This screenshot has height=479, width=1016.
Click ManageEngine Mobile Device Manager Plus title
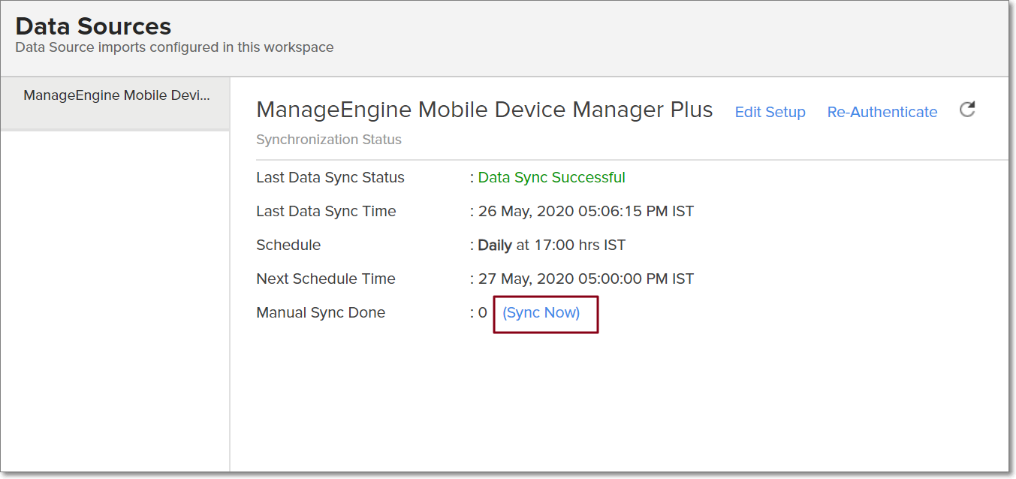[484, 110]
